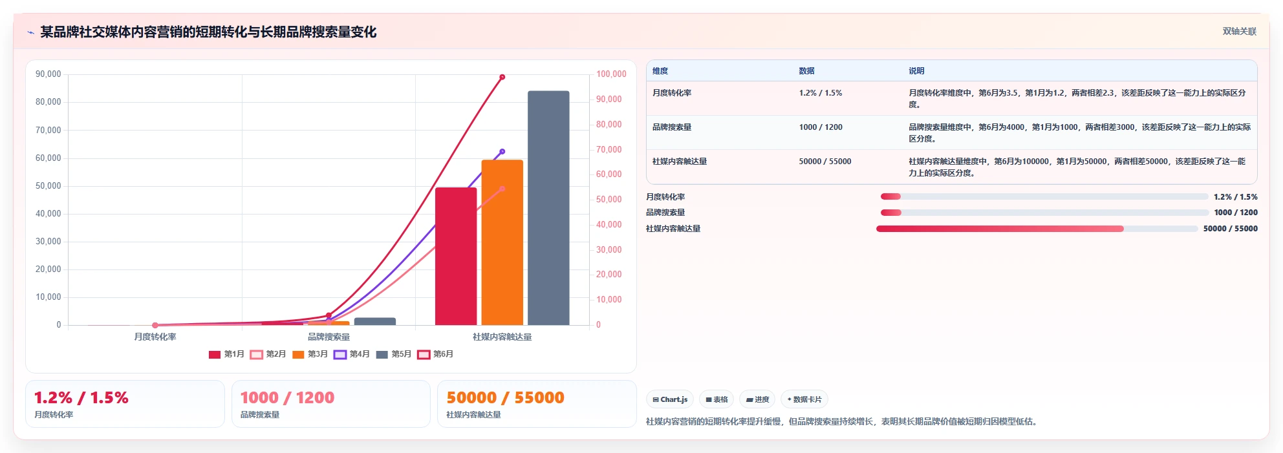1283x453 pixels.
Task: Click the 月度转化率 table row name
Action: 672,93
